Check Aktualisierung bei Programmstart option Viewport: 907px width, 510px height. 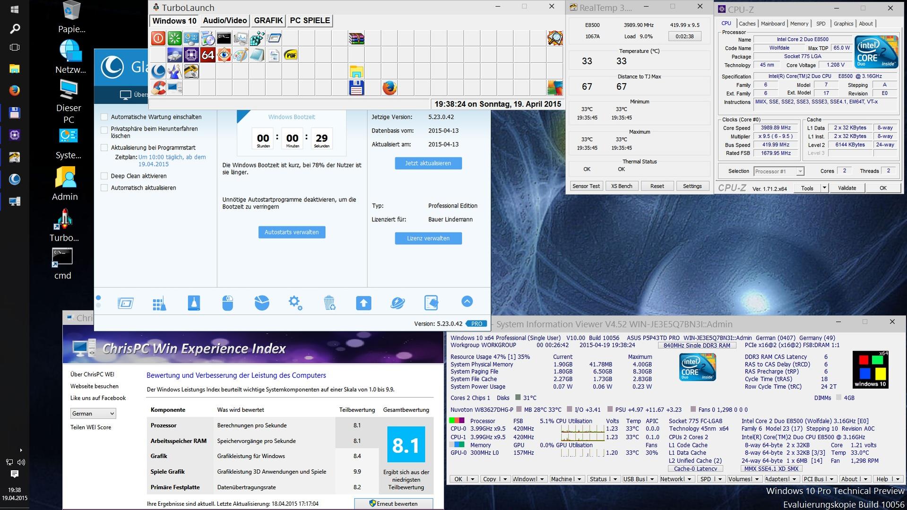click(x=104, y=147)
